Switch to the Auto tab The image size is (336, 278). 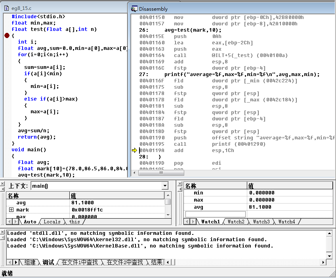30,222
